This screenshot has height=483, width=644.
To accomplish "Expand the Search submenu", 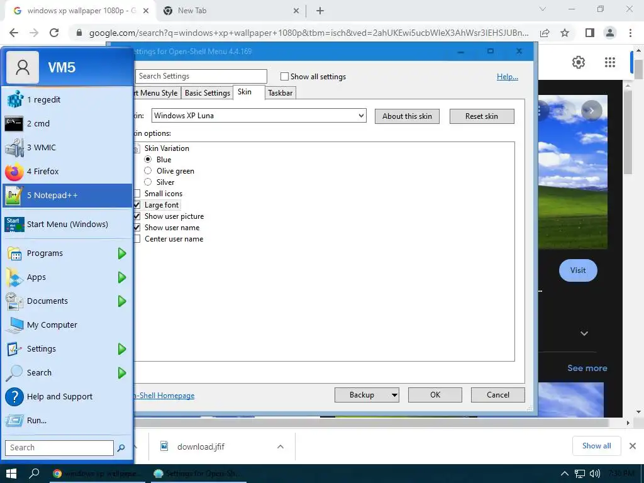I will [122, 373].
